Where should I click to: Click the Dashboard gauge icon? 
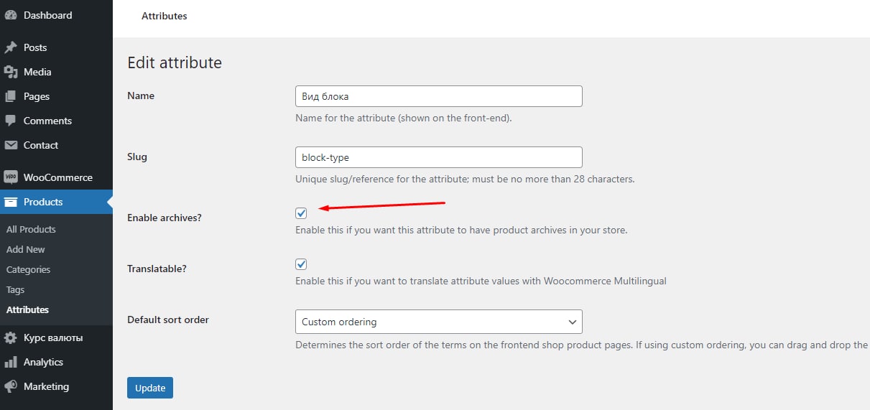[x=11, y=14]
